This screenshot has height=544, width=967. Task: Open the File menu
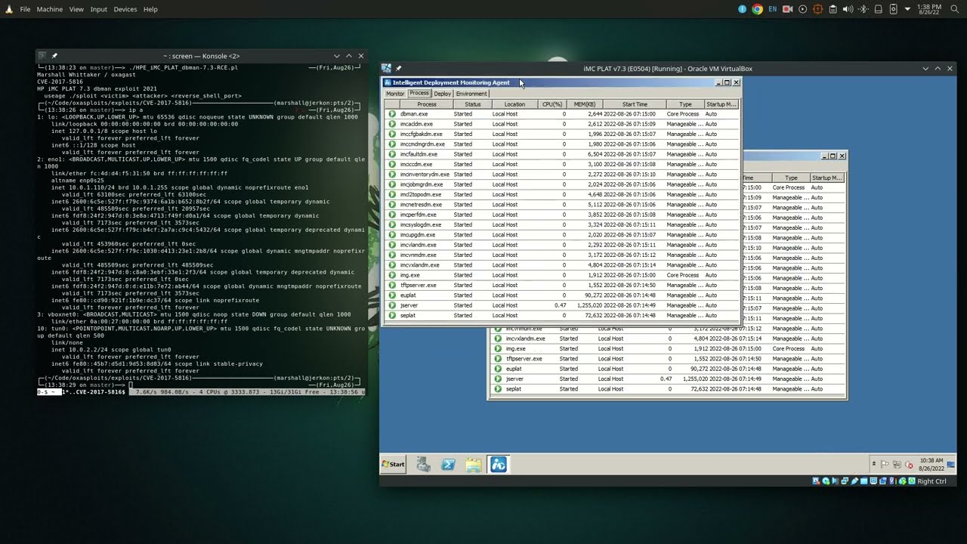coord(26,9)
